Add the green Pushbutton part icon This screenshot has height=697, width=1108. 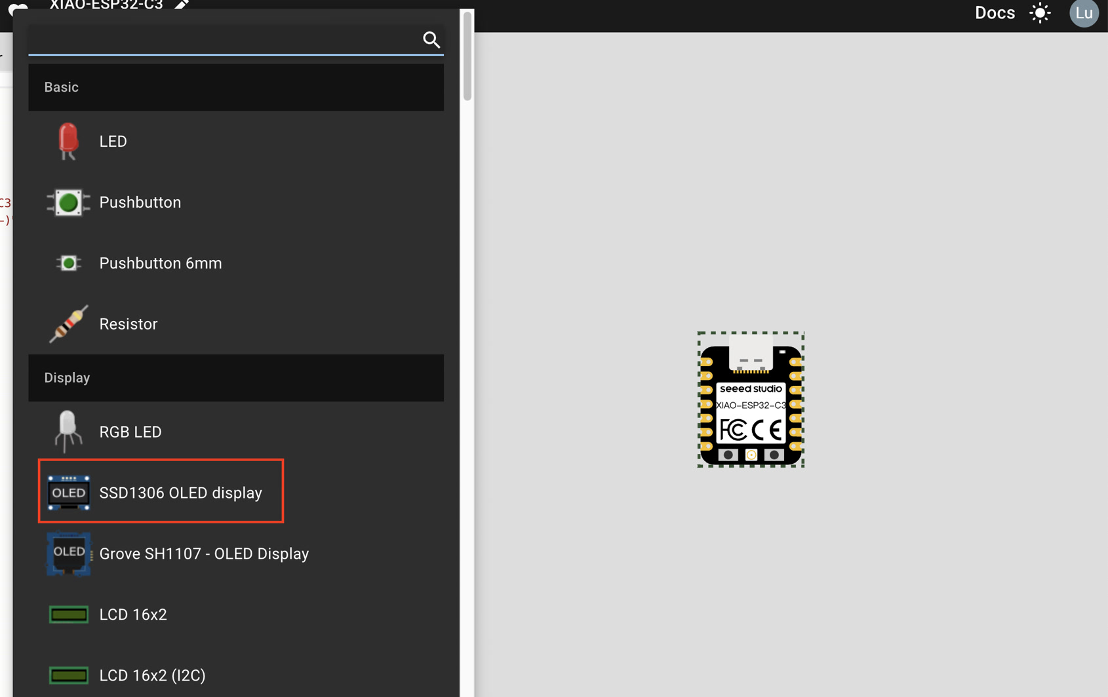[x=68, y=202]
